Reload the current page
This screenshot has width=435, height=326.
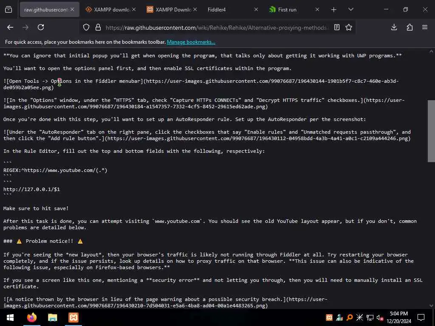point(41,27)
